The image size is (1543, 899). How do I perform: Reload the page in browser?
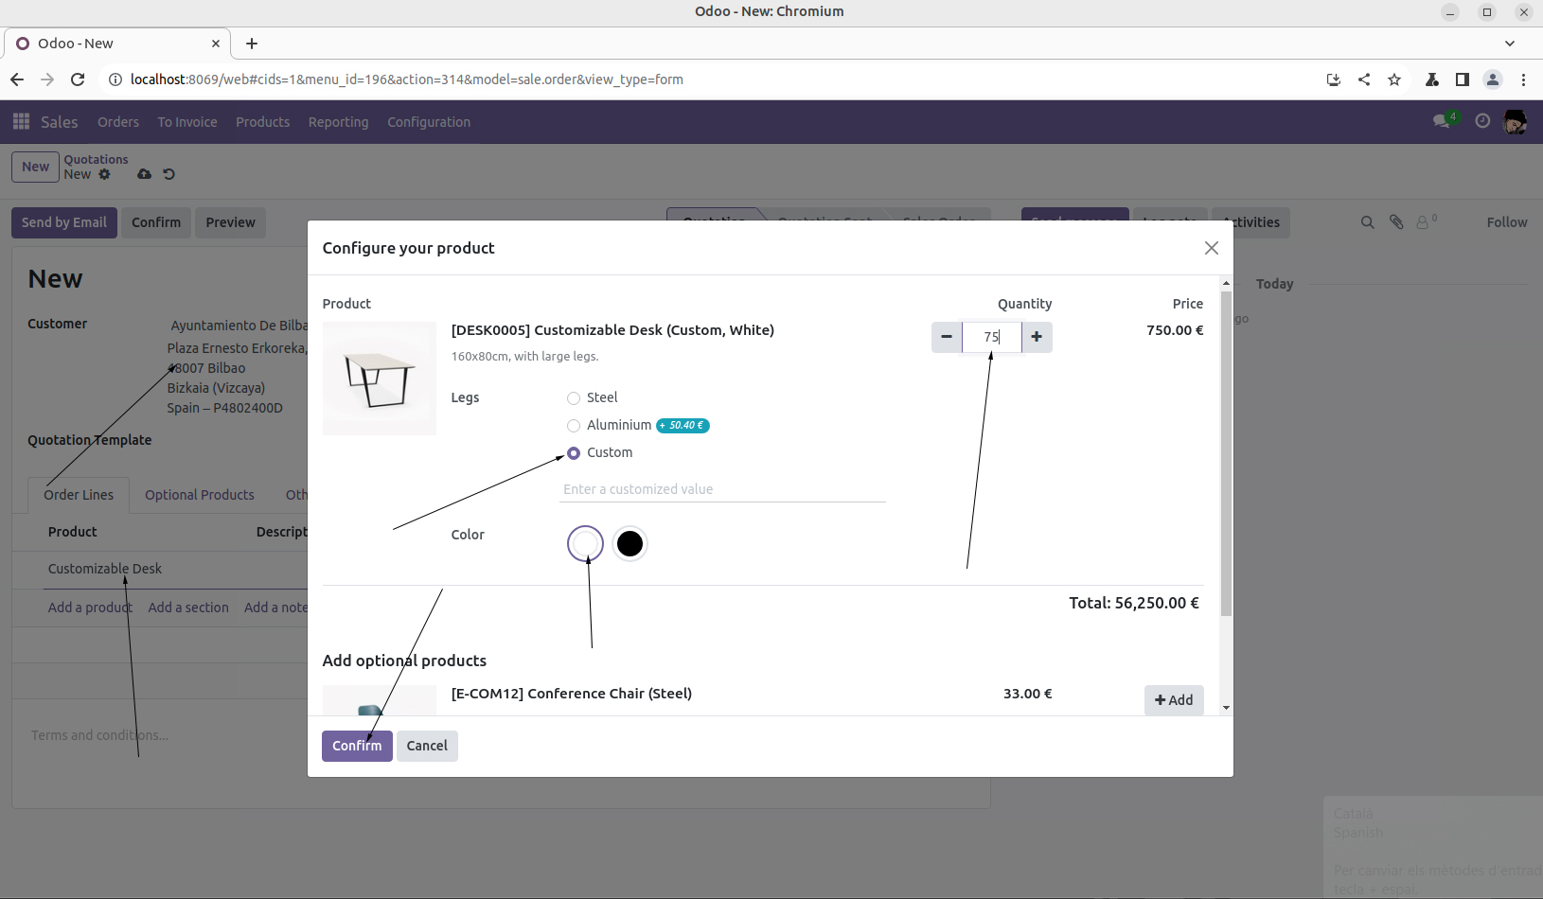tap(78, 79)
